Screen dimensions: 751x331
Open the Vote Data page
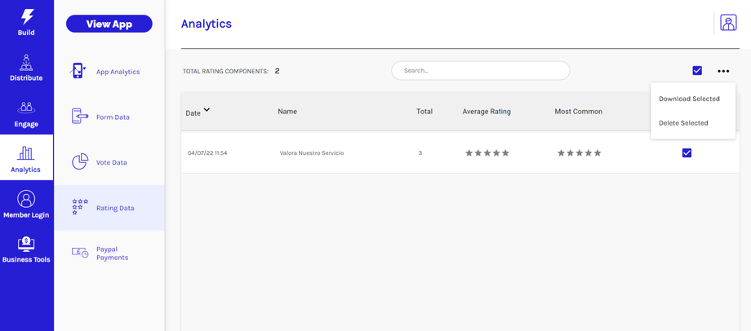point(111,162)
